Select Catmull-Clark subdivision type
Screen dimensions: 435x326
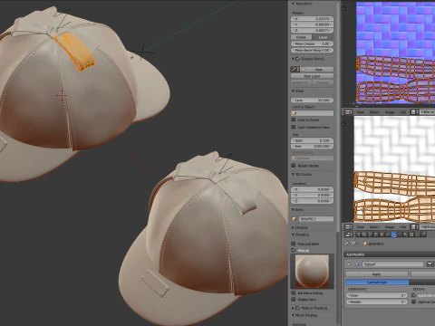point(377,282)
